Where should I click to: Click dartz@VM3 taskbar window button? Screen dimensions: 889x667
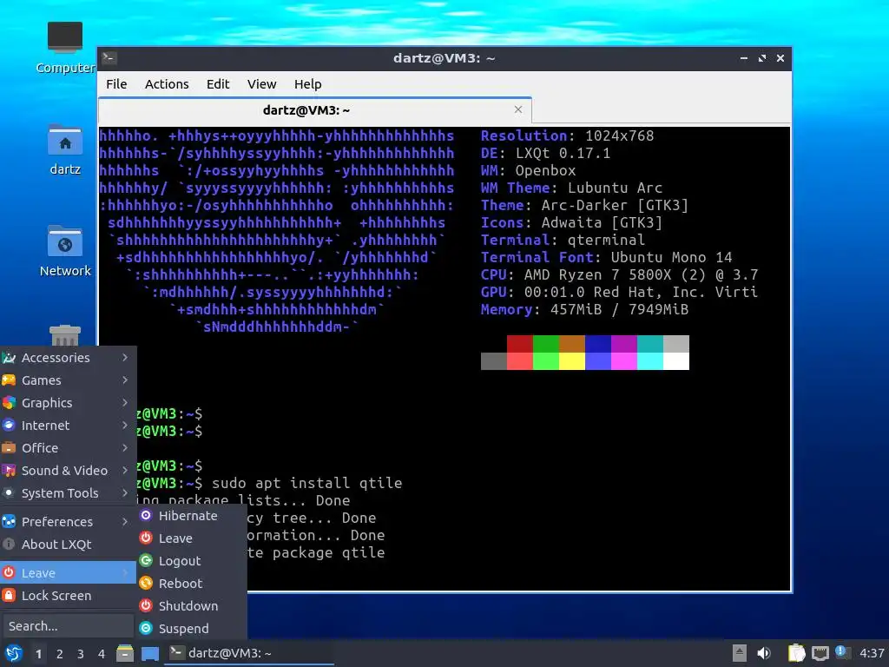249,653
